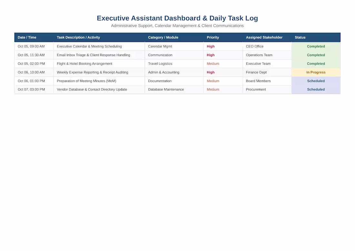This screenshot has height=251, width=355.
Task: Select the 'Database Maintenance' category cell
Action: coord(174,89)
